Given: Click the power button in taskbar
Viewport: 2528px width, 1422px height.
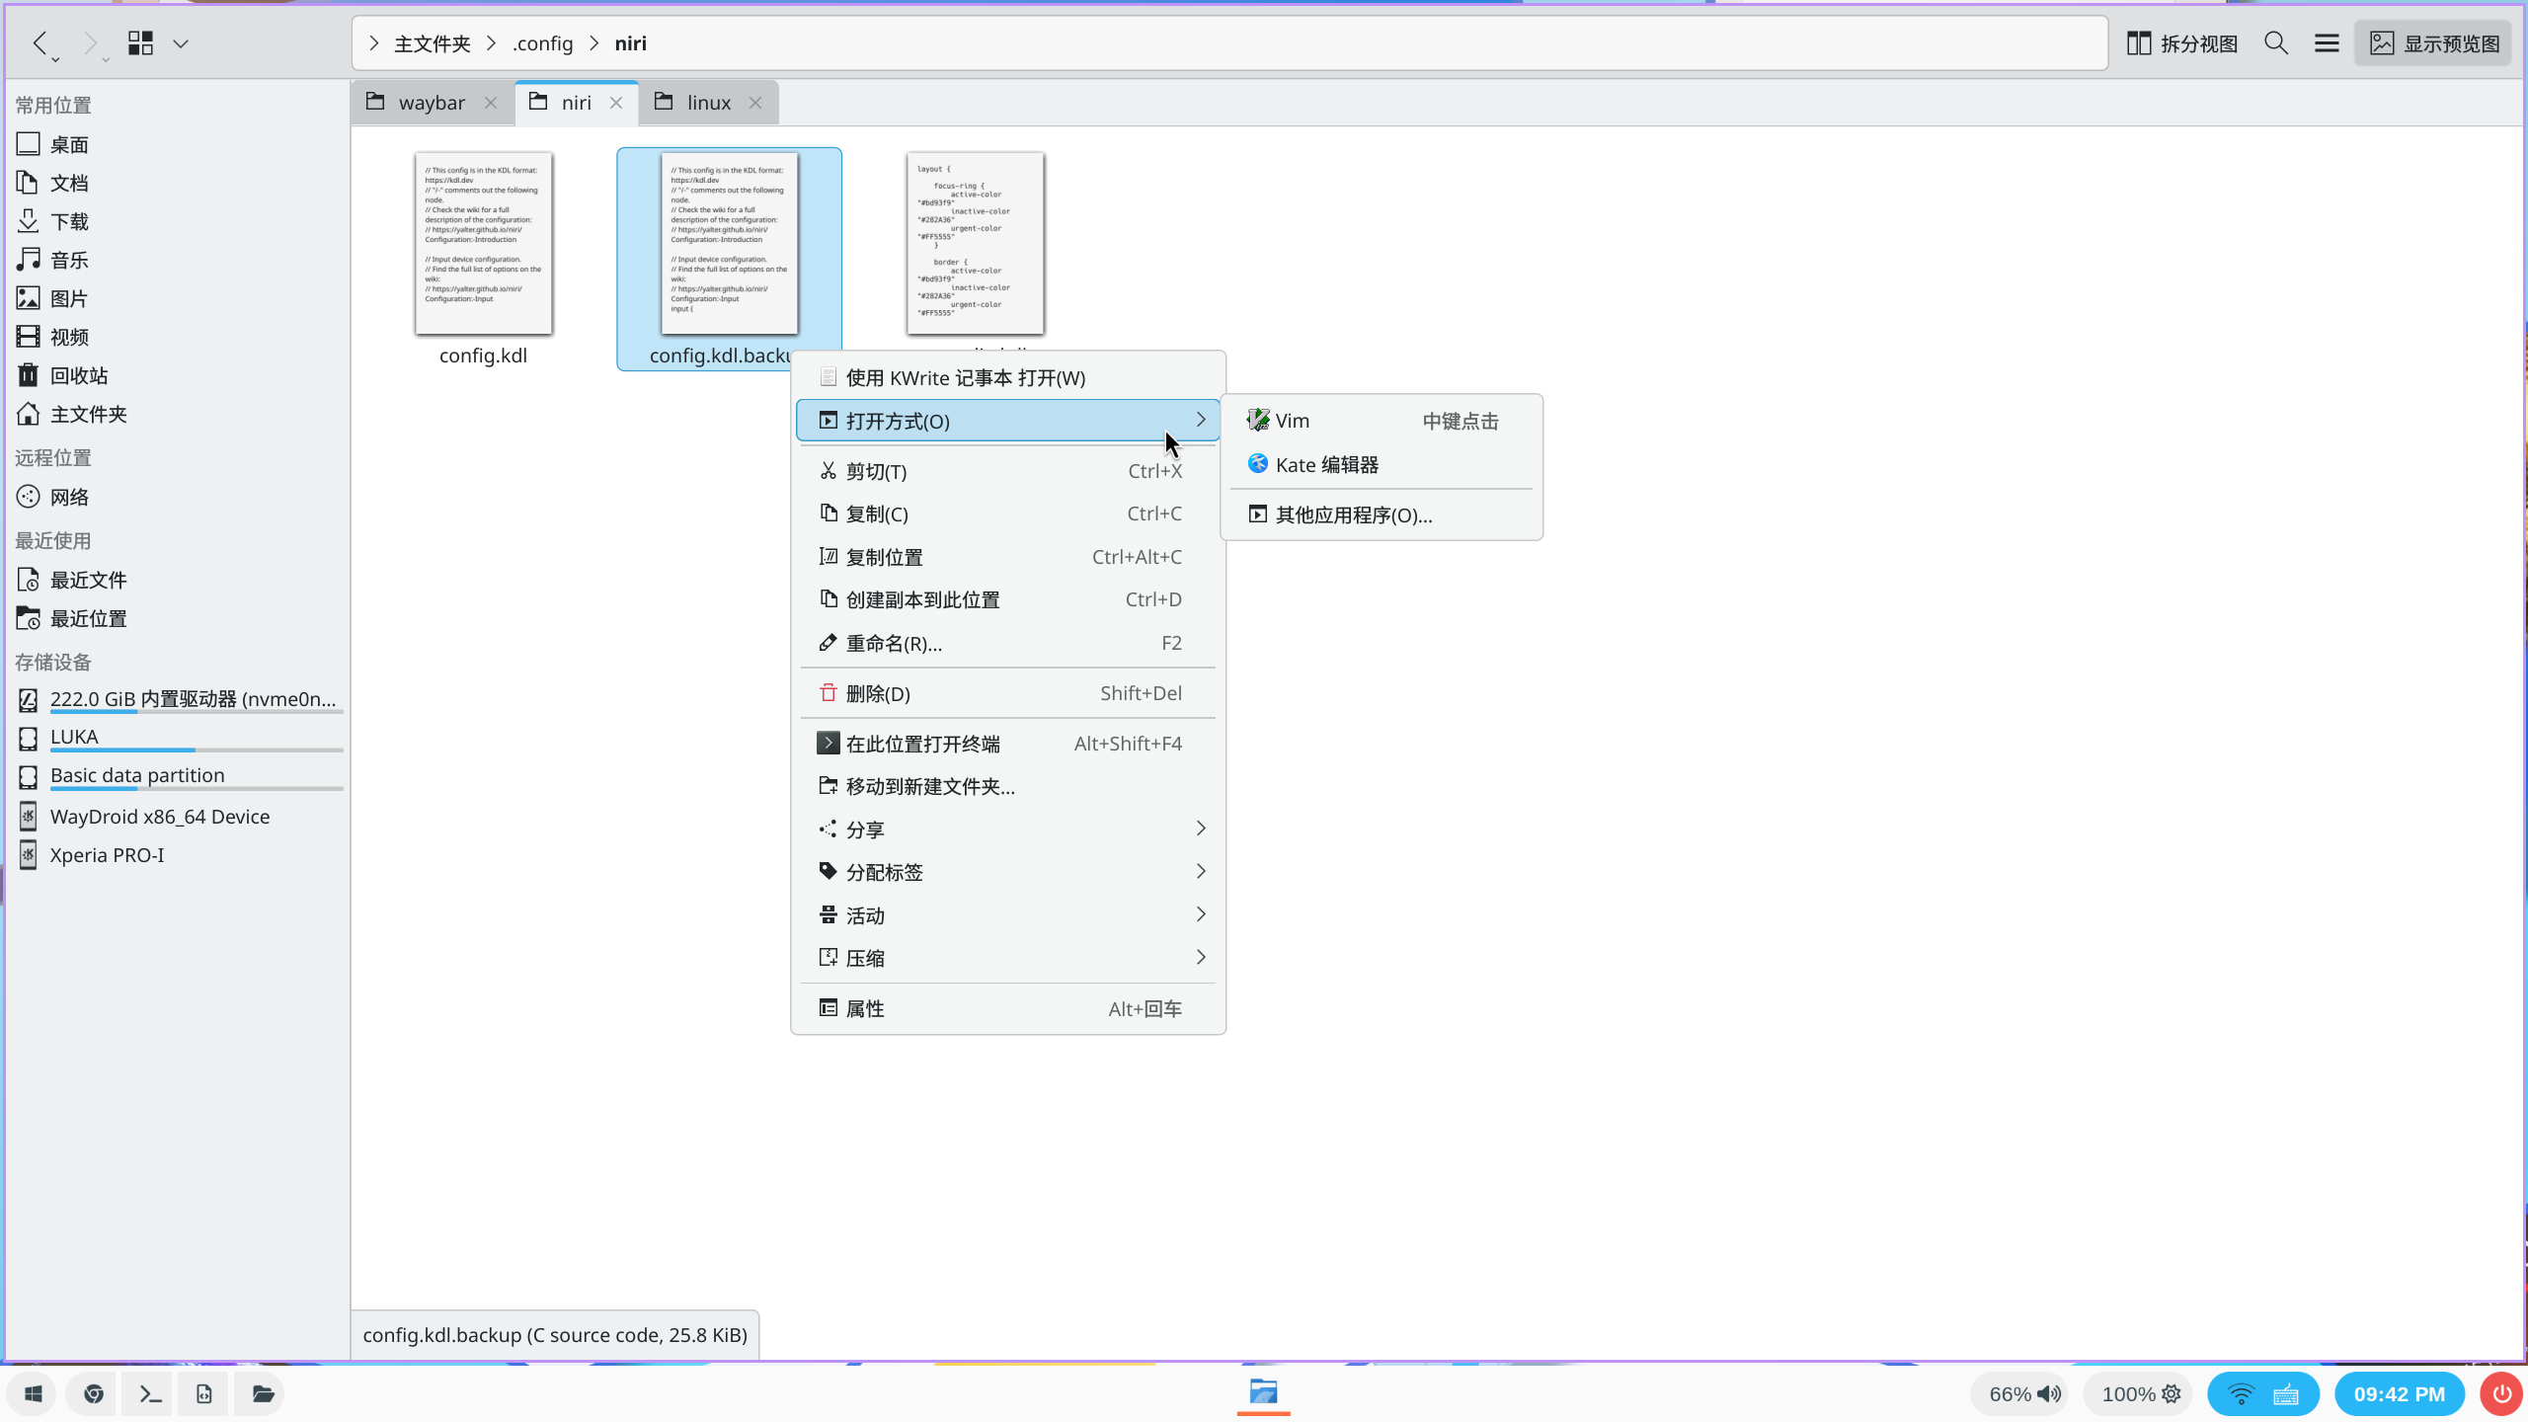Looking at the screenshot, I should pos(2501,1393).
